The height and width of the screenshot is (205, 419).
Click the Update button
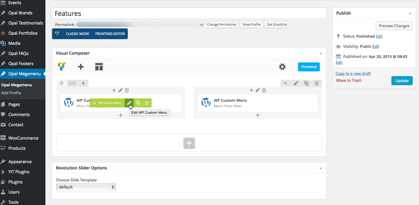401,80
